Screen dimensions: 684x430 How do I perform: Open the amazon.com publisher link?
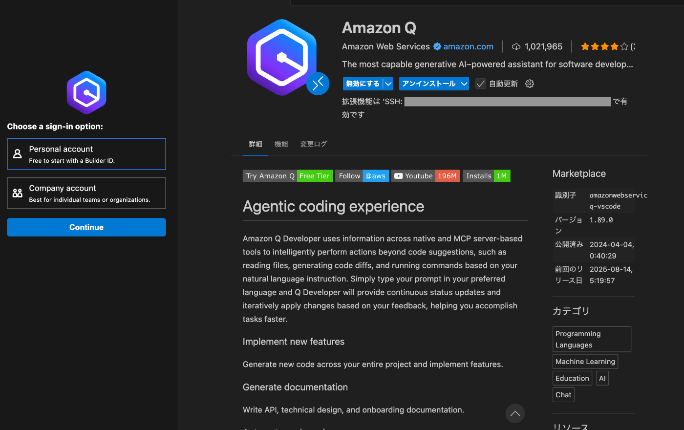click(x=468, y=47)
